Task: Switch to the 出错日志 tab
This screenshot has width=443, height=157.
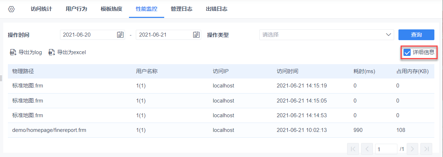Action: coord(217,9)
